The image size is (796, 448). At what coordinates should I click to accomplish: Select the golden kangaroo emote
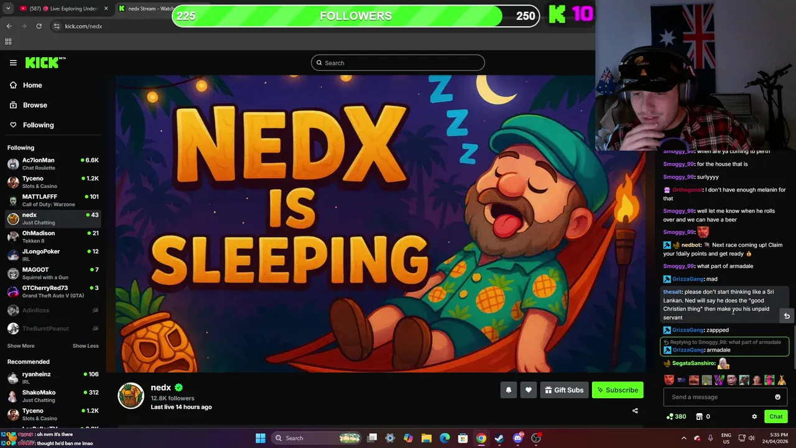tap(782, 380)
